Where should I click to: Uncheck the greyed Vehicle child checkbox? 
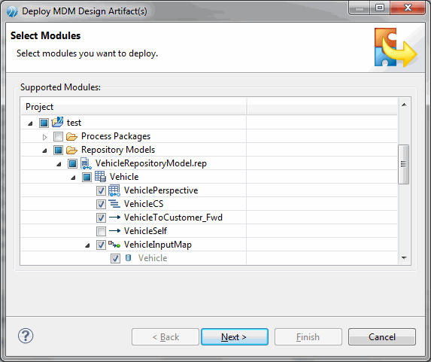(115, 258)
